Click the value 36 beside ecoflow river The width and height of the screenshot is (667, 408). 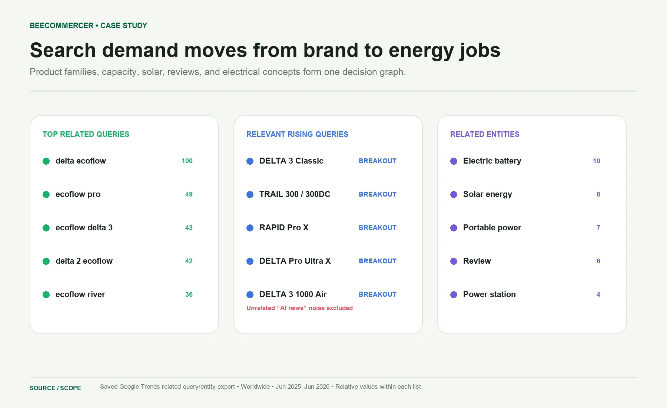point(189,295)
